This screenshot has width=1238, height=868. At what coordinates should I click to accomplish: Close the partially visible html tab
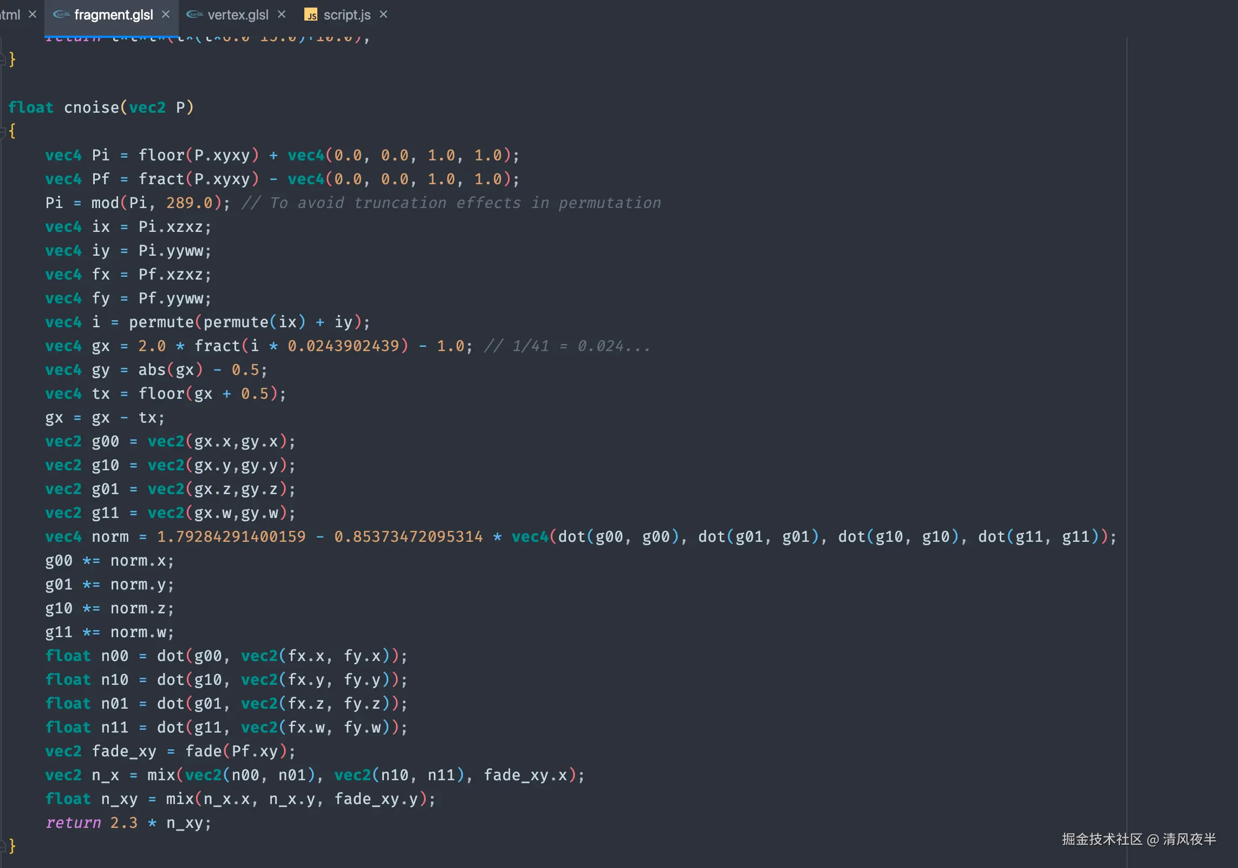pyautogui.click(x=32, y=15)
